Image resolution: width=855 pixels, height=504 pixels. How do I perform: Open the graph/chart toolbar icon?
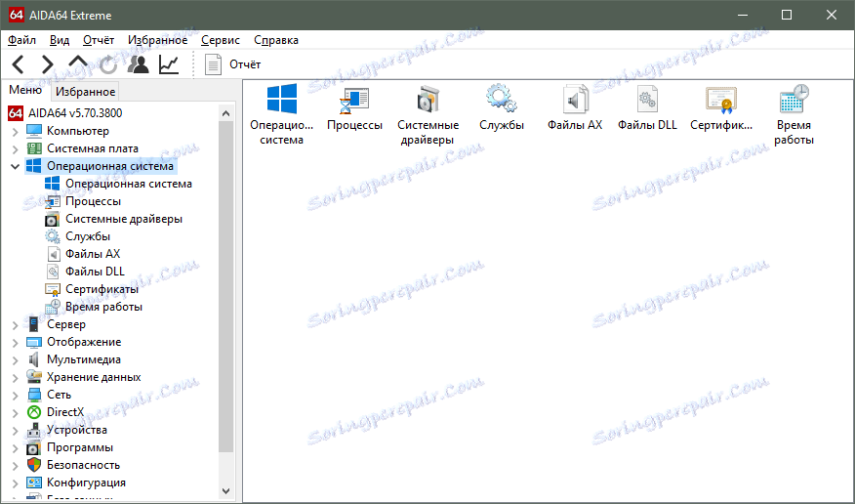(169, 64)
